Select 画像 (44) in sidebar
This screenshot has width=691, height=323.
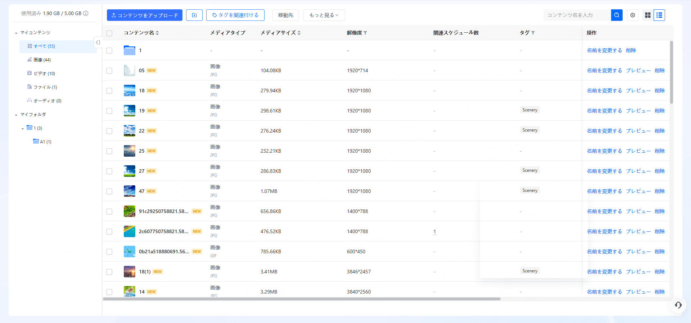[42, 60]
